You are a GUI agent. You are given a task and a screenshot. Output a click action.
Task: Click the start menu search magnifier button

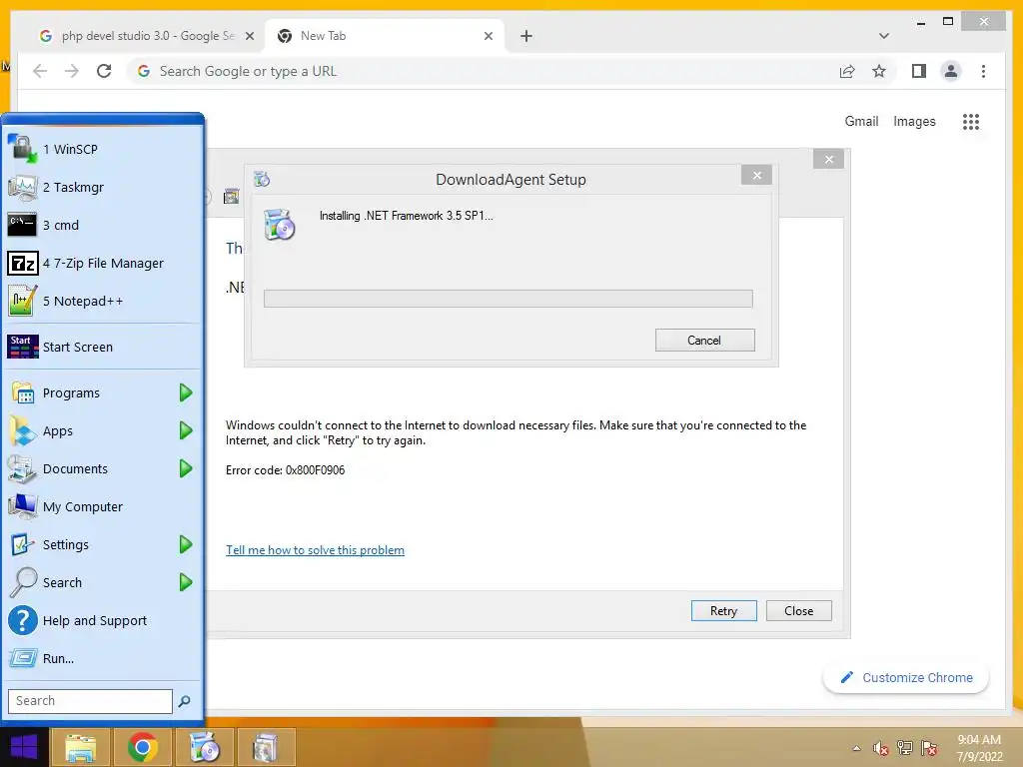coord(185,701)
